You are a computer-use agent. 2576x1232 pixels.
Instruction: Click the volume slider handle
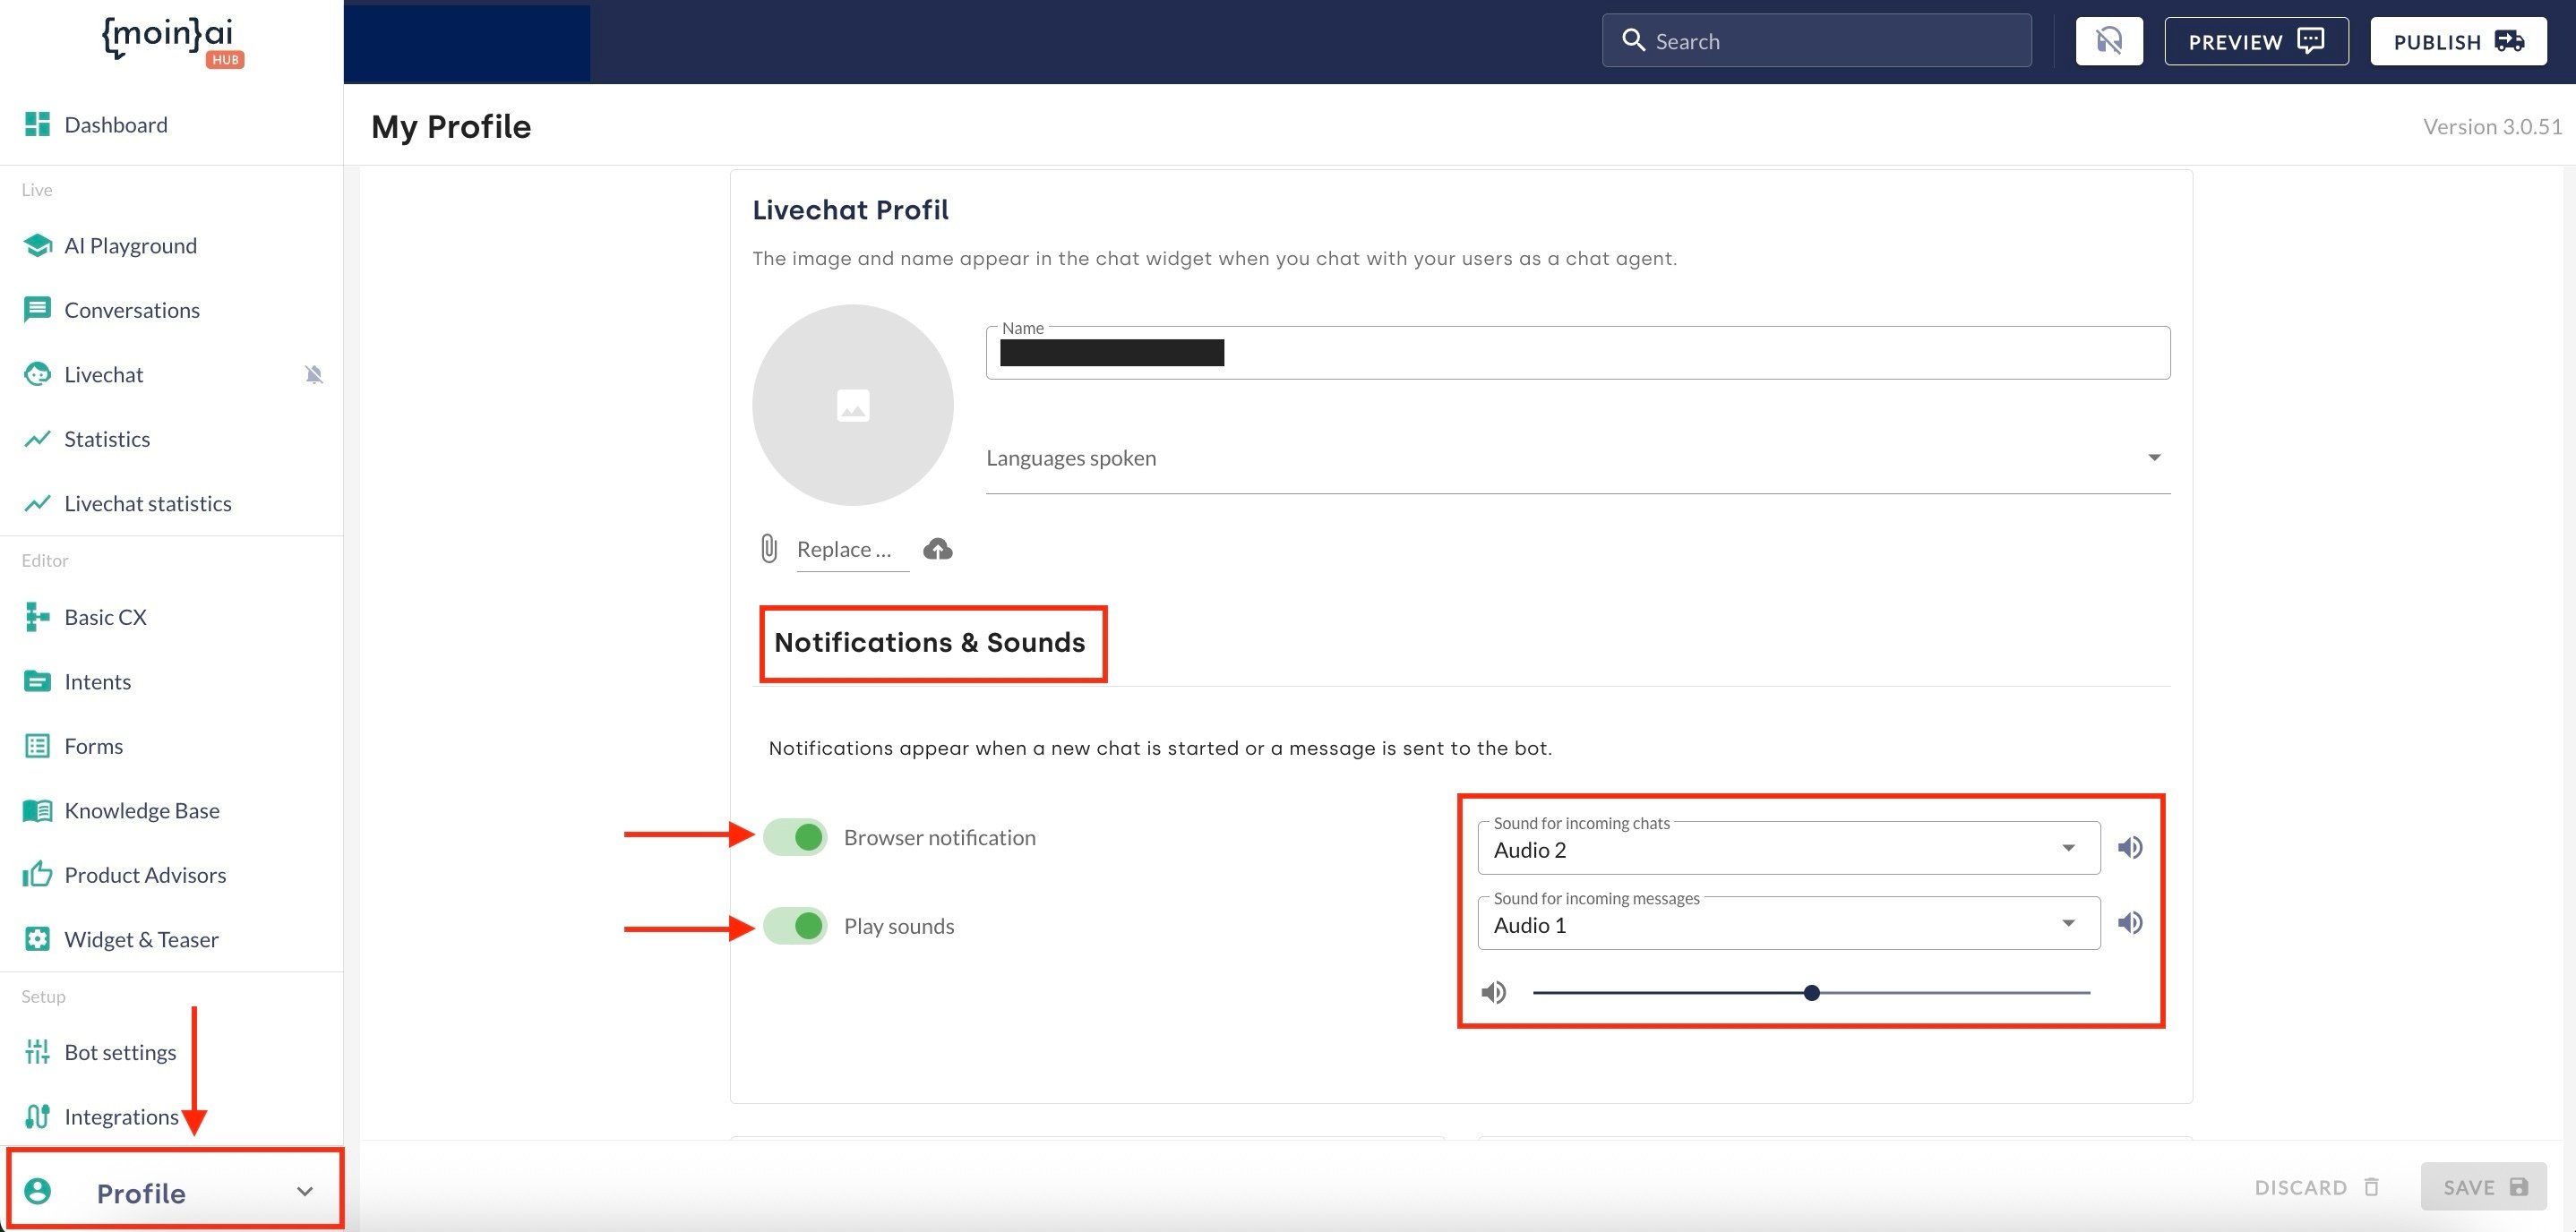point(1811,993)
